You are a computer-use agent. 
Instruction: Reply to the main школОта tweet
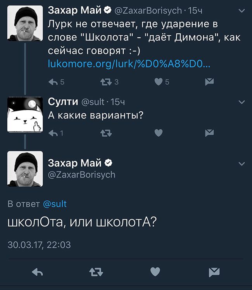(x=37, y=272)
